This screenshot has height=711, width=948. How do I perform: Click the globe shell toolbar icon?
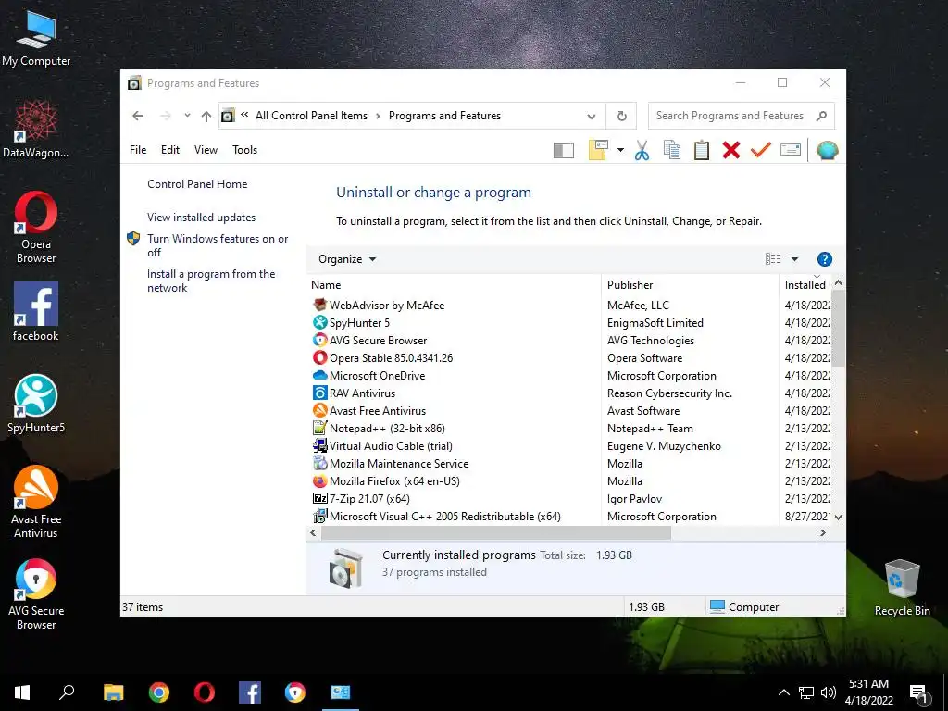[827, 150]
